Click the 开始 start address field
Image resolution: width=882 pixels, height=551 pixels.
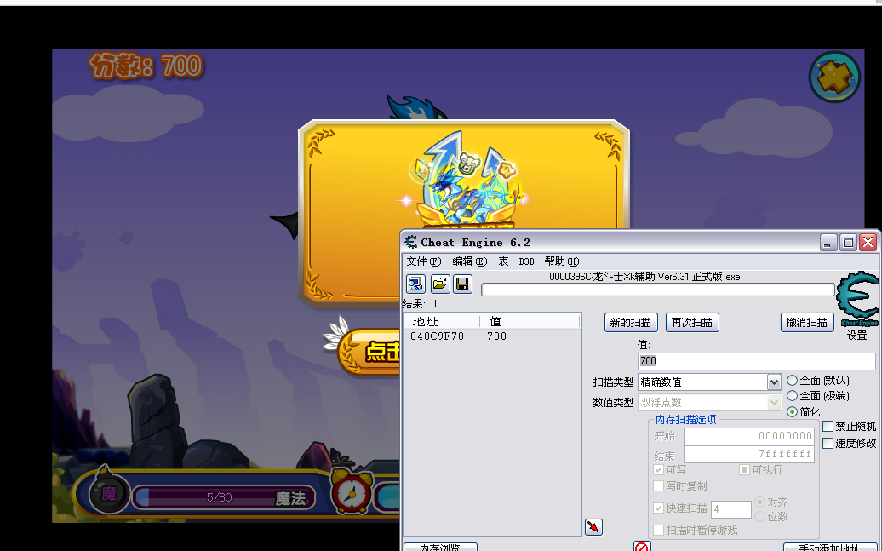click(x=749, y=436)
